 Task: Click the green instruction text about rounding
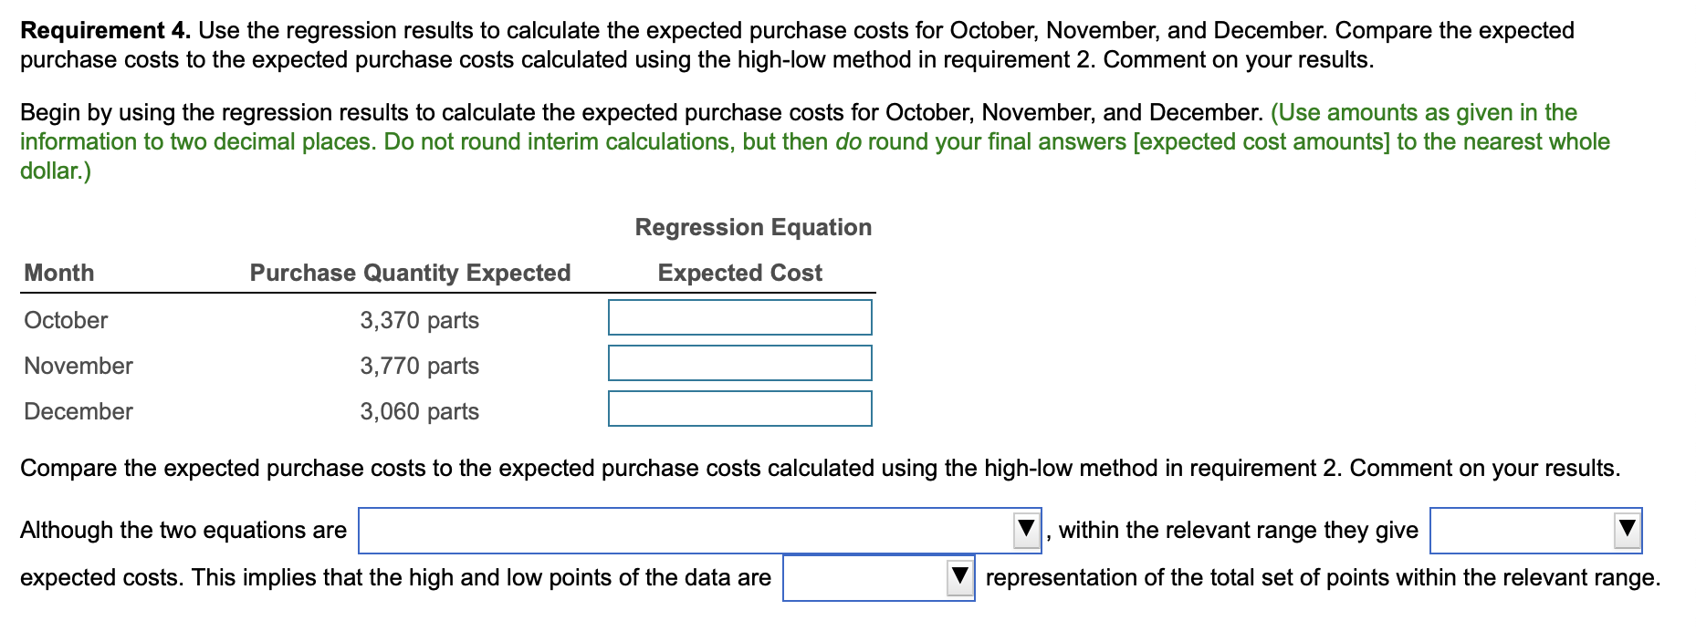(x=812, y=141)
